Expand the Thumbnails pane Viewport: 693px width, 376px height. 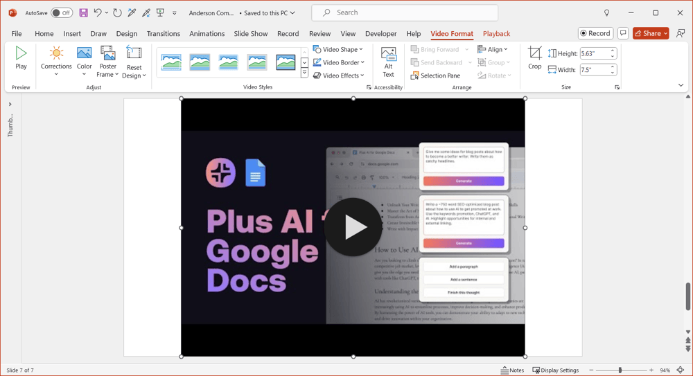pyautogui.click(x=10, y=105)
